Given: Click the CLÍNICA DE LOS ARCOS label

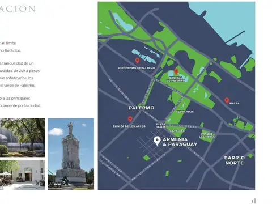Looking at the screenshot, I should click(129, 126).
